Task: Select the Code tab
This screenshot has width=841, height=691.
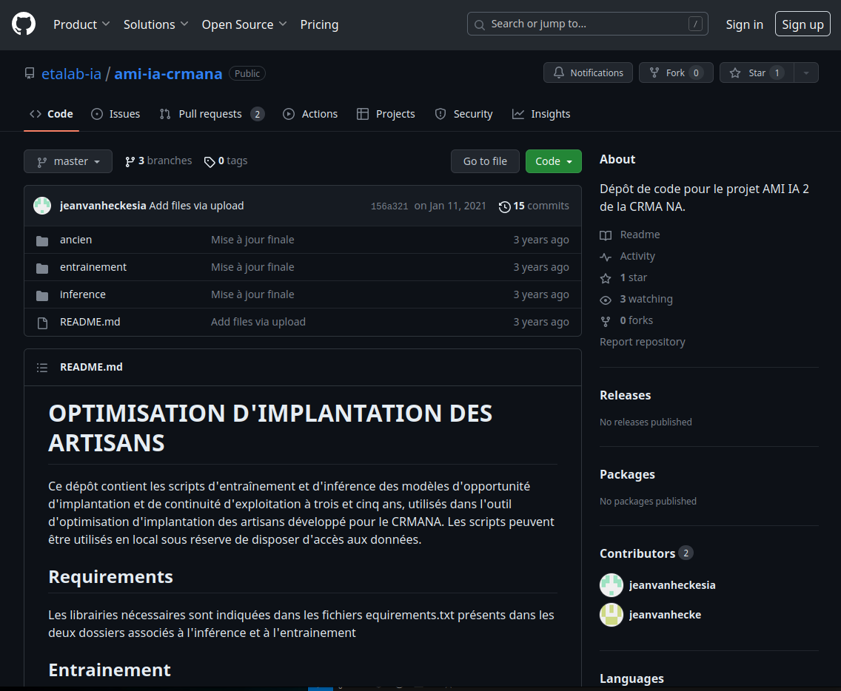Action: [52, 114]
